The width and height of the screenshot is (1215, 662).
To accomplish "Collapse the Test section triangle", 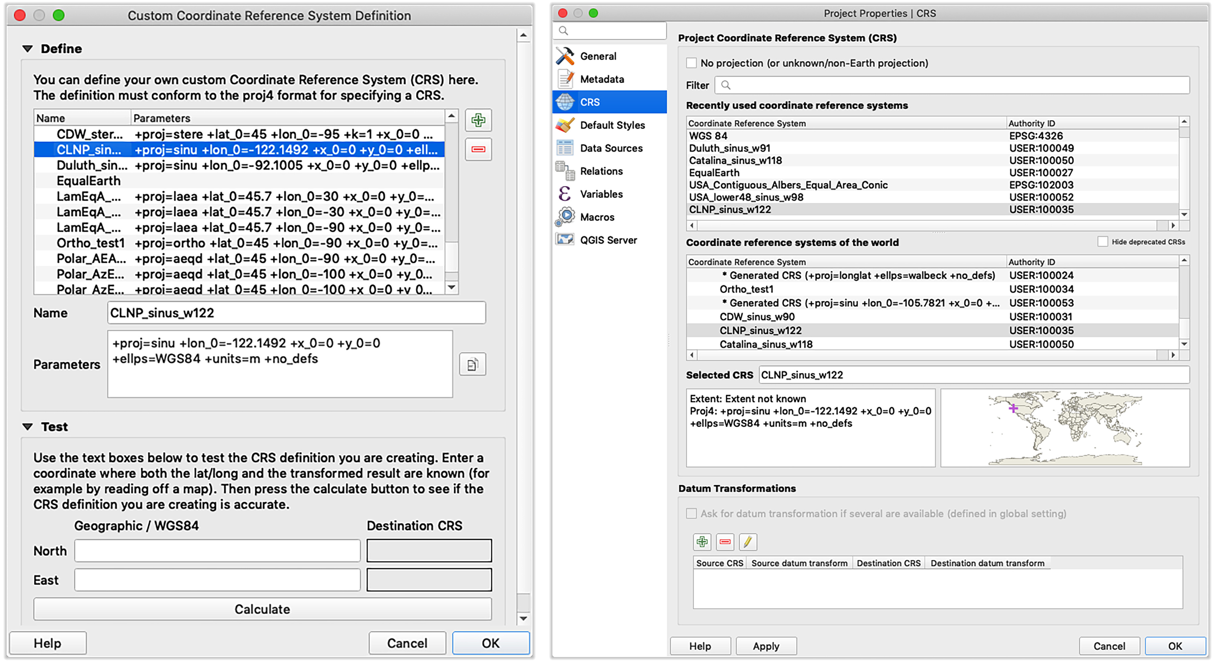I will [x=27, y=427].
